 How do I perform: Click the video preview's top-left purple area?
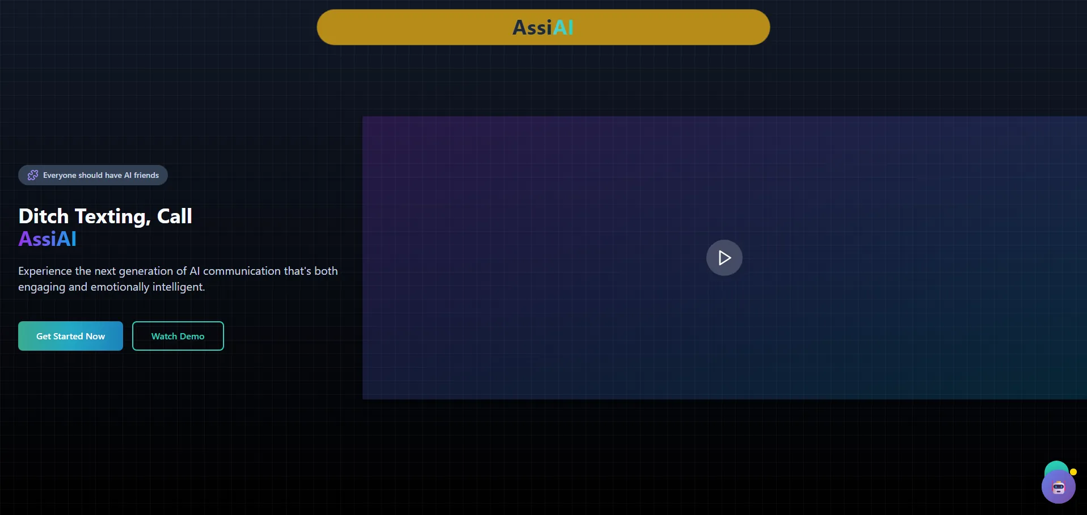(397, 142)
